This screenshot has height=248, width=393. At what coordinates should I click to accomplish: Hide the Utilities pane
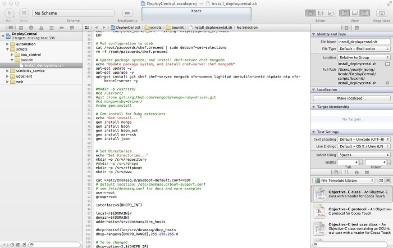coord(365,13)
